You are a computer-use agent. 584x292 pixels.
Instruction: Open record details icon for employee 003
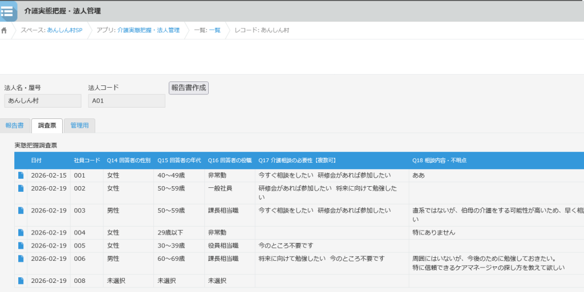21,211
